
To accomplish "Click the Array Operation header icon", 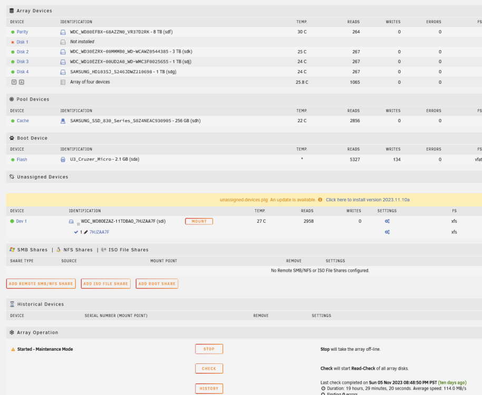I will pyautogui.click(x=12, y=332).
